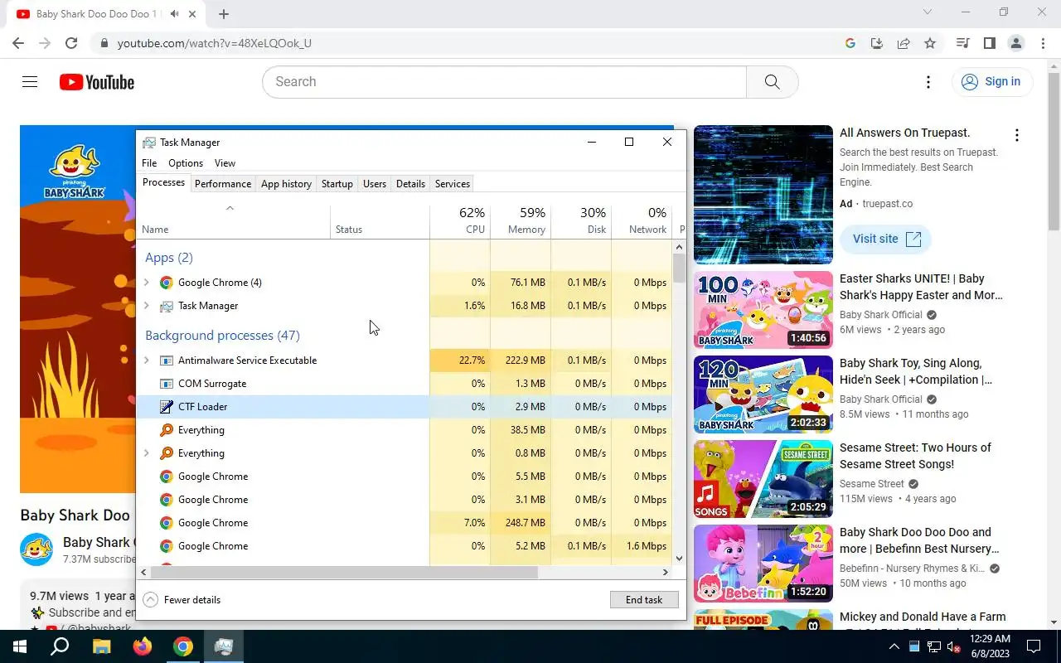Click the install app icon in address bar
Image resolution: width=1061 pixels, height=663 pixels.
[x=877, y=43]
